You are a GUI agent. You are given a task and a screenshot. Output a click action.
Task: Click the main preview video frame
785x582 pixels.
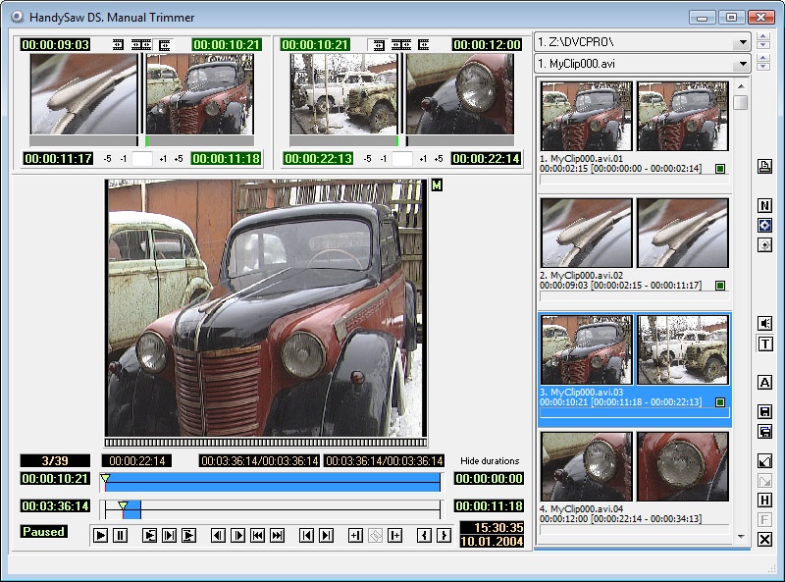(x=266, y=308)
